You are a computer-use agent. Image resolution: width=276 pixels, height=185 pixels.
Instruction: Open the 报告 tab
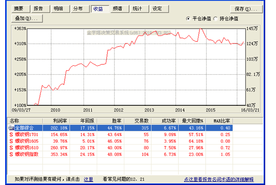coord(41,9)
